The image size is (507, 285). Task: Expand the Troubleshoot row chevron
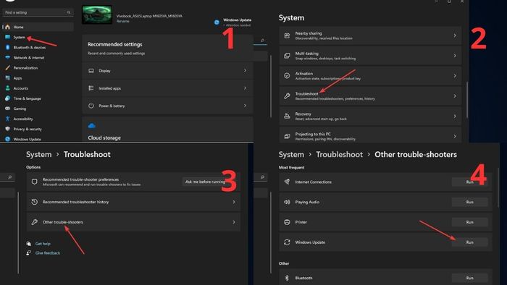pyautogui.click(x=455, y=96)
